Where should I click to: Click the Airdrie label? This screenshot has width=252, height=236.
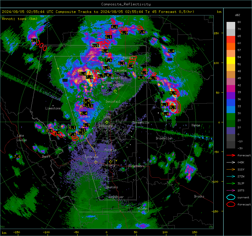(110, 150)
